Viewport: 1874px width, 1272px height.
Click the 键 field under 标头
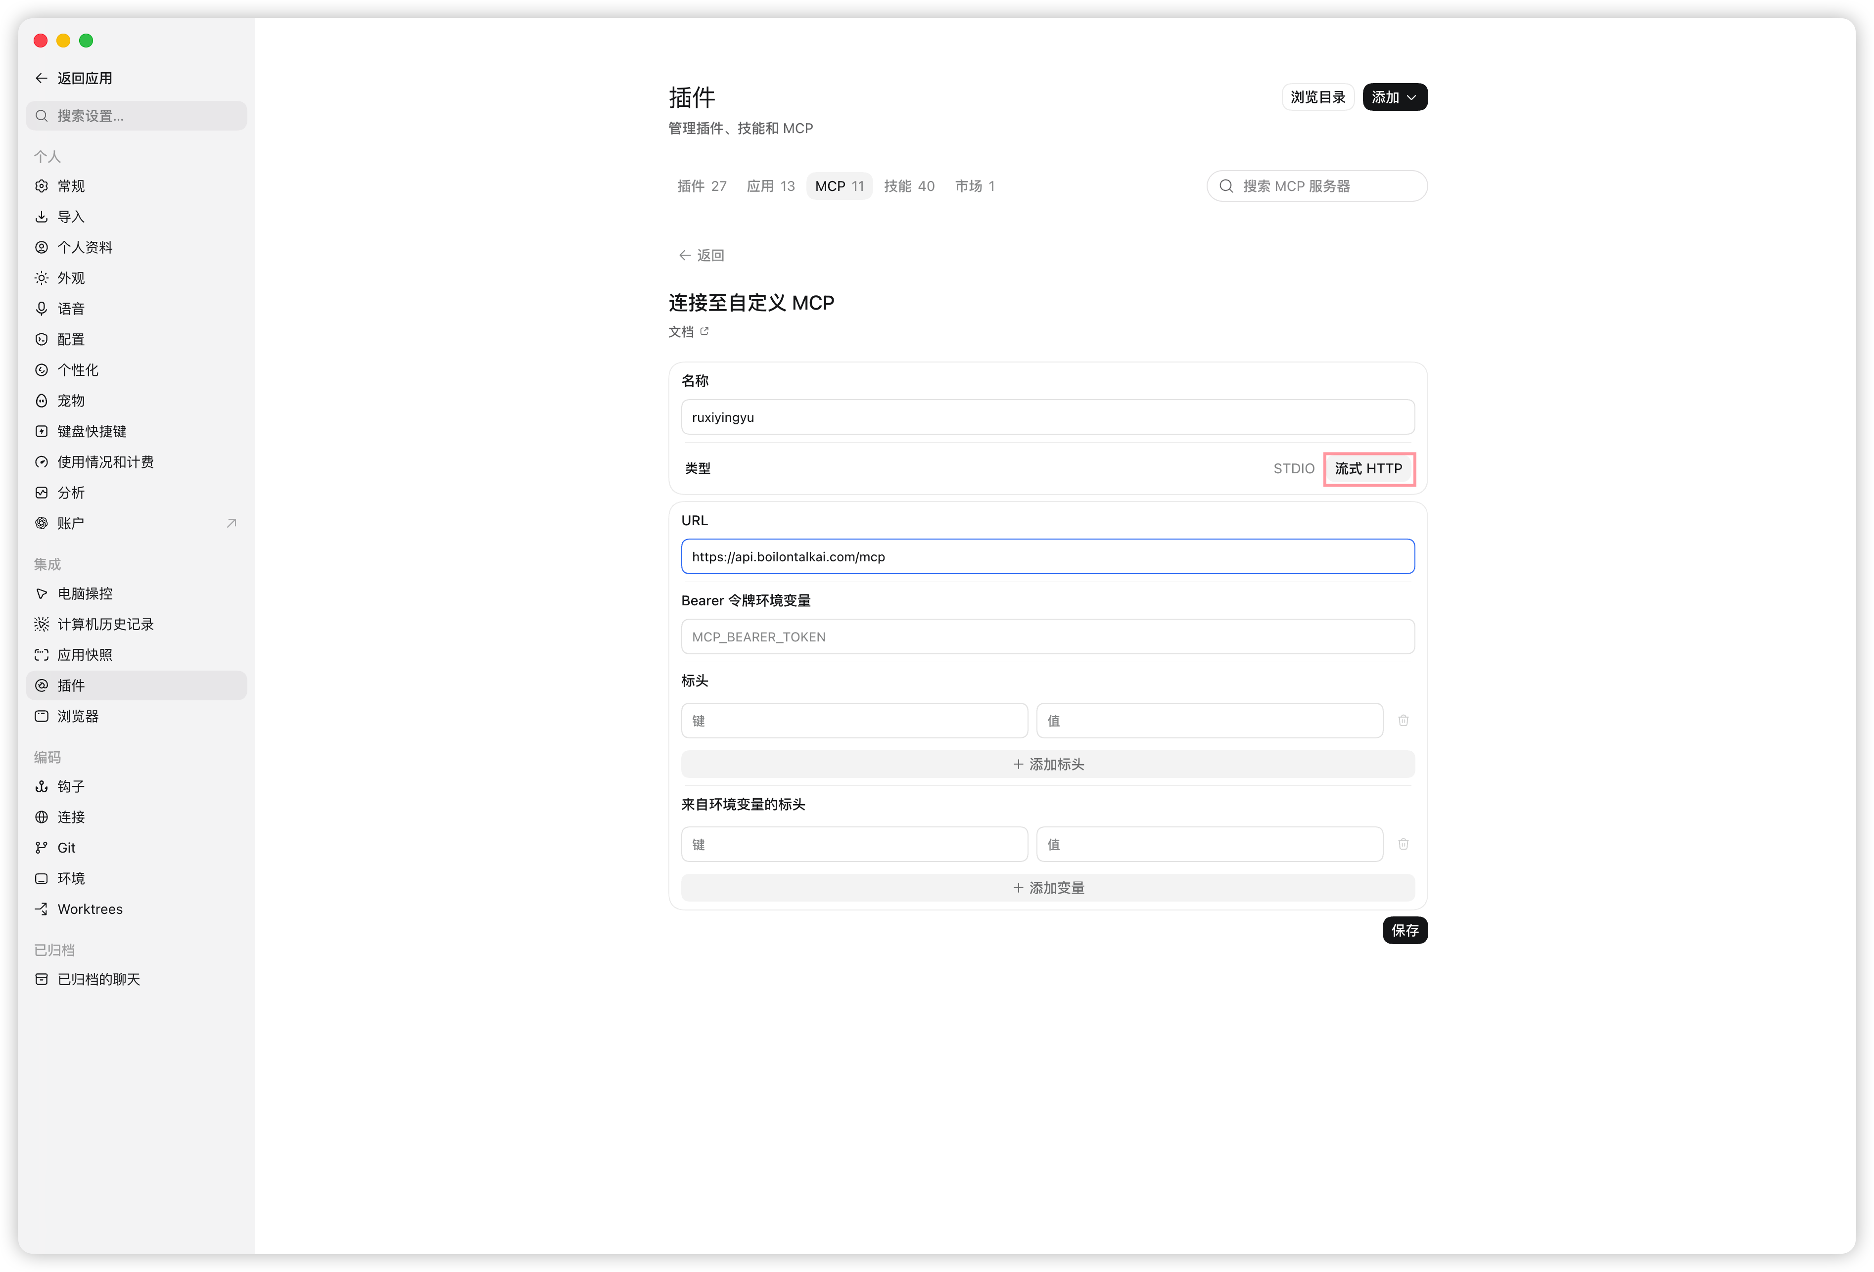[854, 721]
